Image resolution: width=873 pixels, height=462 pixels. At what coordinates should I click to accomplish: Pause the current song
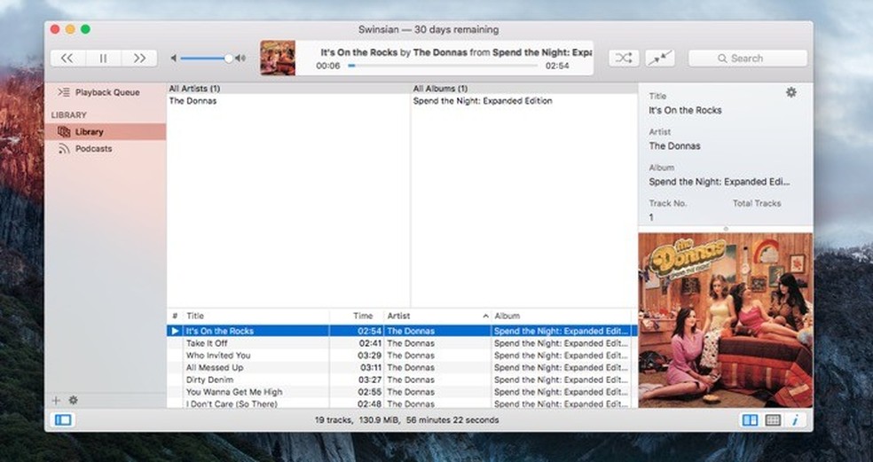tap(103, 59)
